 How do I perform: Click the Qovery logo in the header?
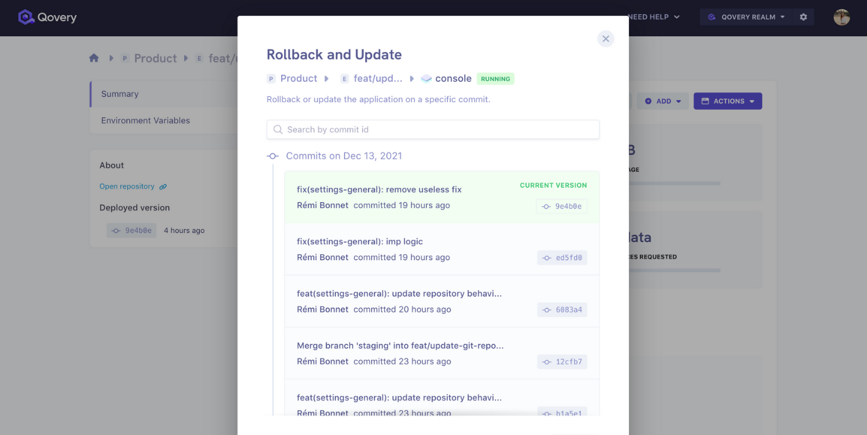click(47, 17)
